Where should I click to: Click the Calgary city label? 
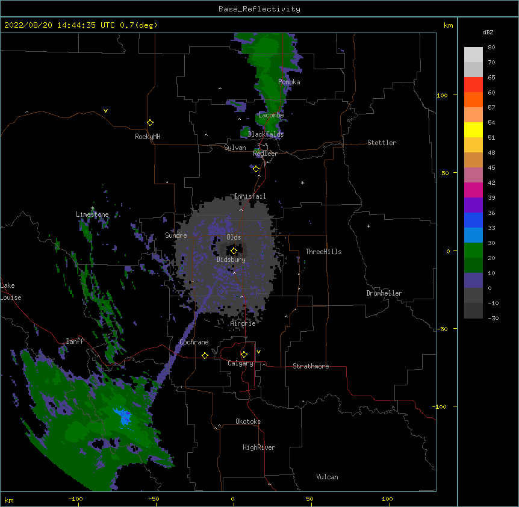click(241, 363)
